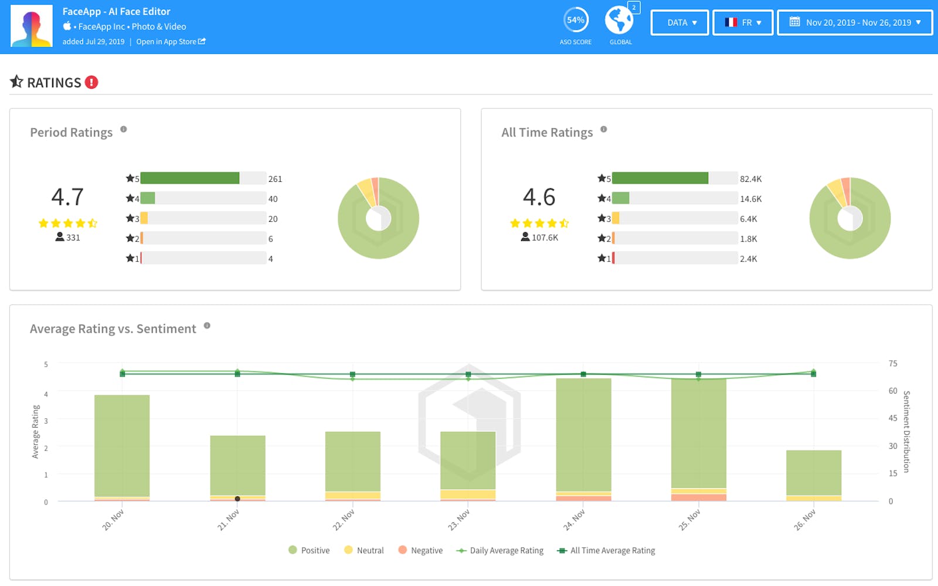The image size is (938, 586).
Task: Click the Global globe icon
Action: 619,20
